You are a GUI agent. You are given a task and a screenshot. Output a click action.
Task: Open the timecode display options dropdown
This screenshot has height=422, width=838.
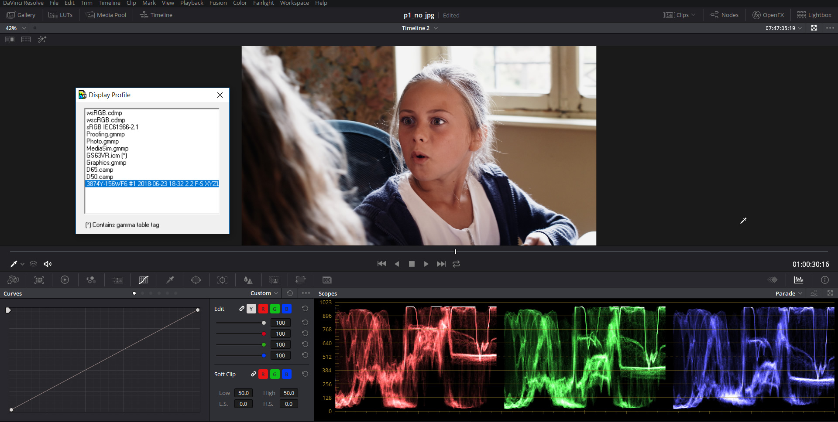pos(800,28)
